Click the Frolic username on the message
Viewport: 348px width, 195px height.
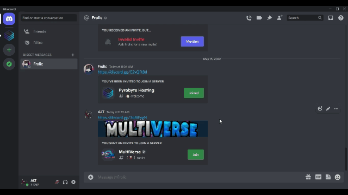(102, 66)
